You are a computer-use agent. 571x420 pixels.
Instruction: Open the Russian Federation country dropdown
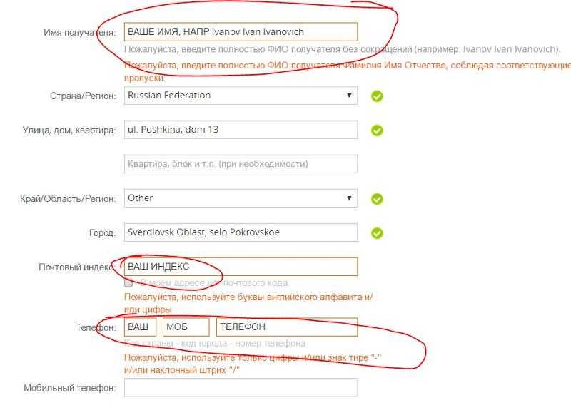pos(241,96)
